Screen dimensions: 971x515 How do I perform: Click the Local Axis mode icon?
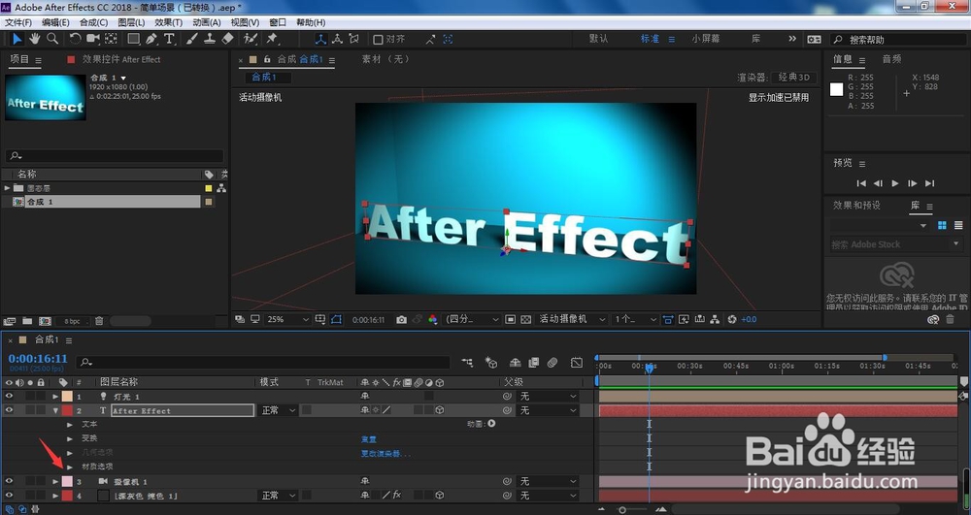click(320, 39)
